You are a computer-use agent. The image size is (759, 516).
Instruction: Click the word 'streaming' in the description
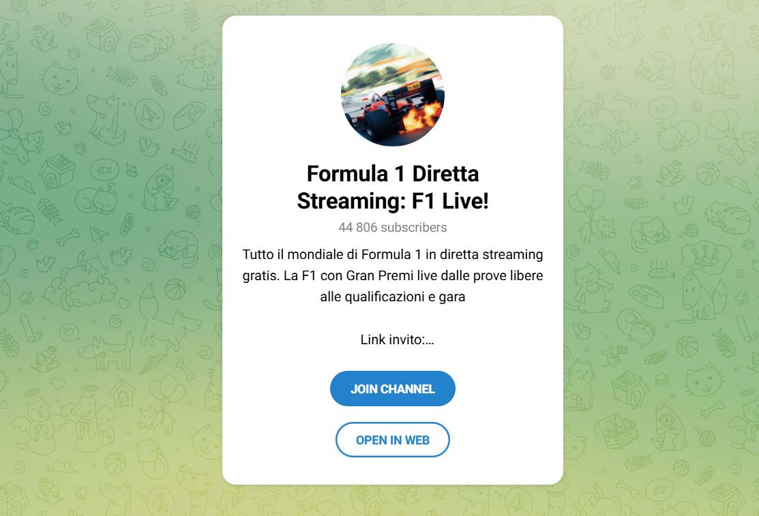point(513,255)
